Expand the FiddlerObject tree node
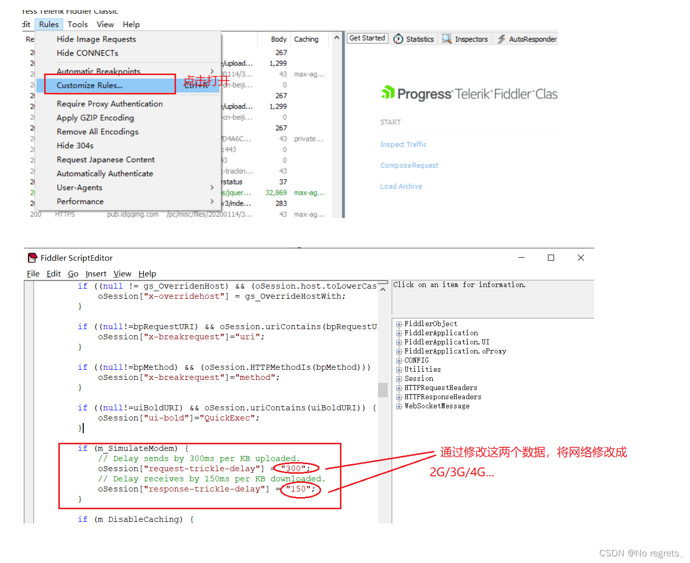The width and height of the screenshot is (690, 563). click(399, 324)
